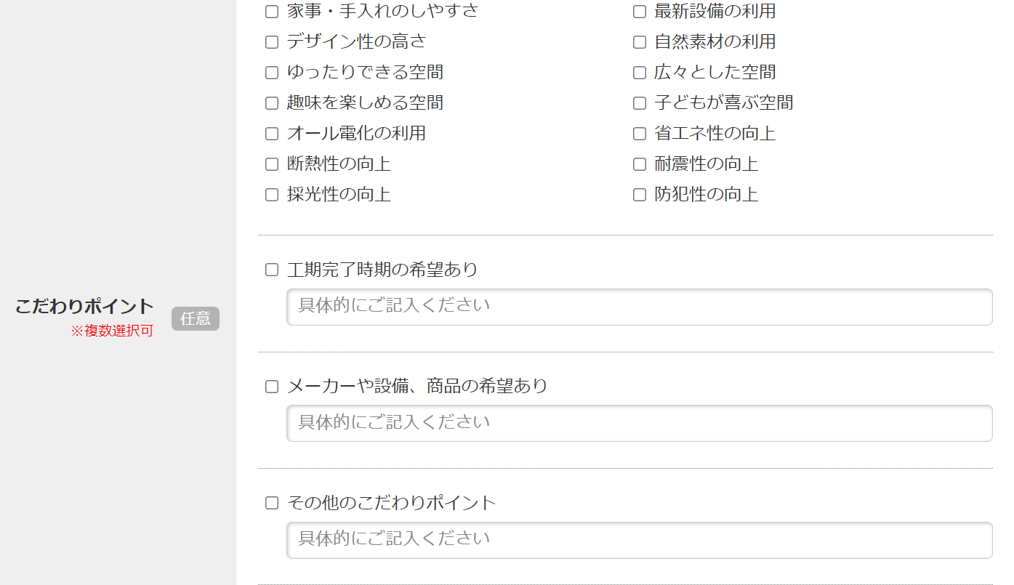1014x585 pixels.
Task: Check メーカーや設備、商品の希望あり checkbox
Action: pos(272,387)
